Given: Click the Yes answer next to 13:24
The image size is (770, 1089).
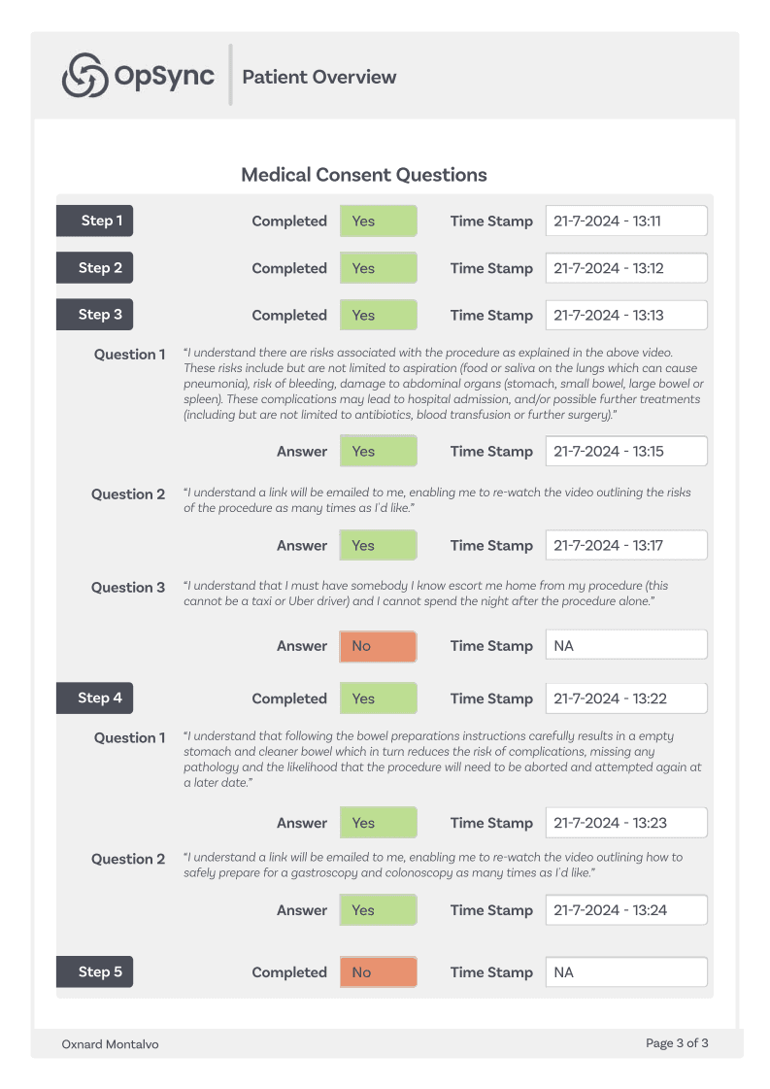Looking at the screenshot, I should pyautogui.click(x=379, y=910).
